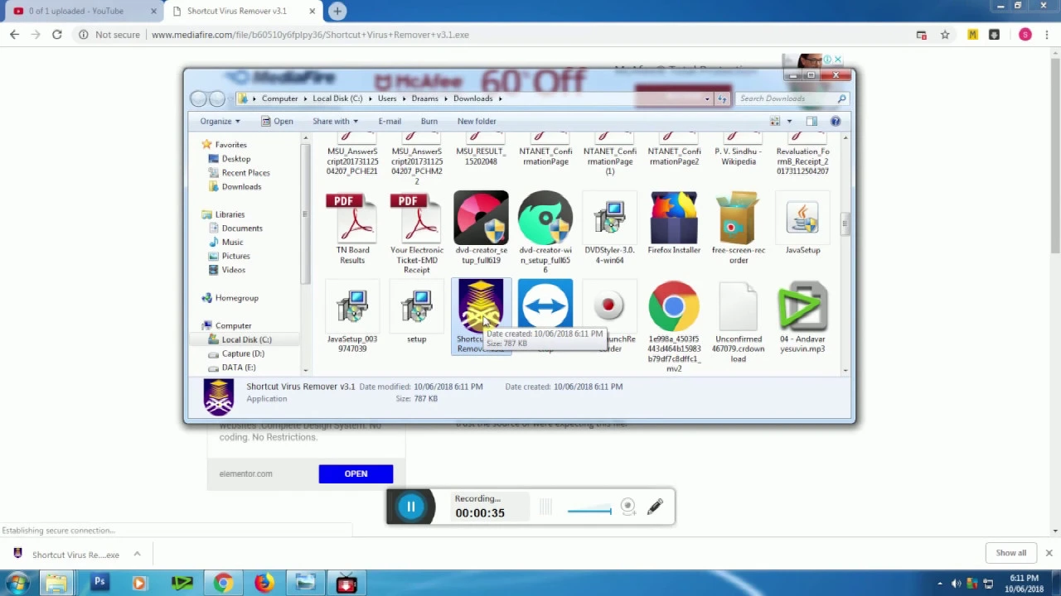
Task: Open the Organize dropdown menu
Action: 220,121
